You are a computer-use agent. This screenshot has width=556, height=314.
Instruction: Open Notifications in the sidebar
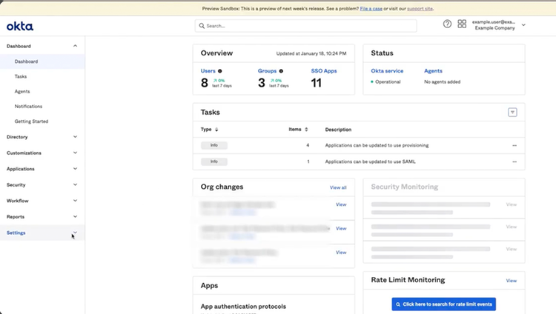pyautogui.click(x=28, y=107)
